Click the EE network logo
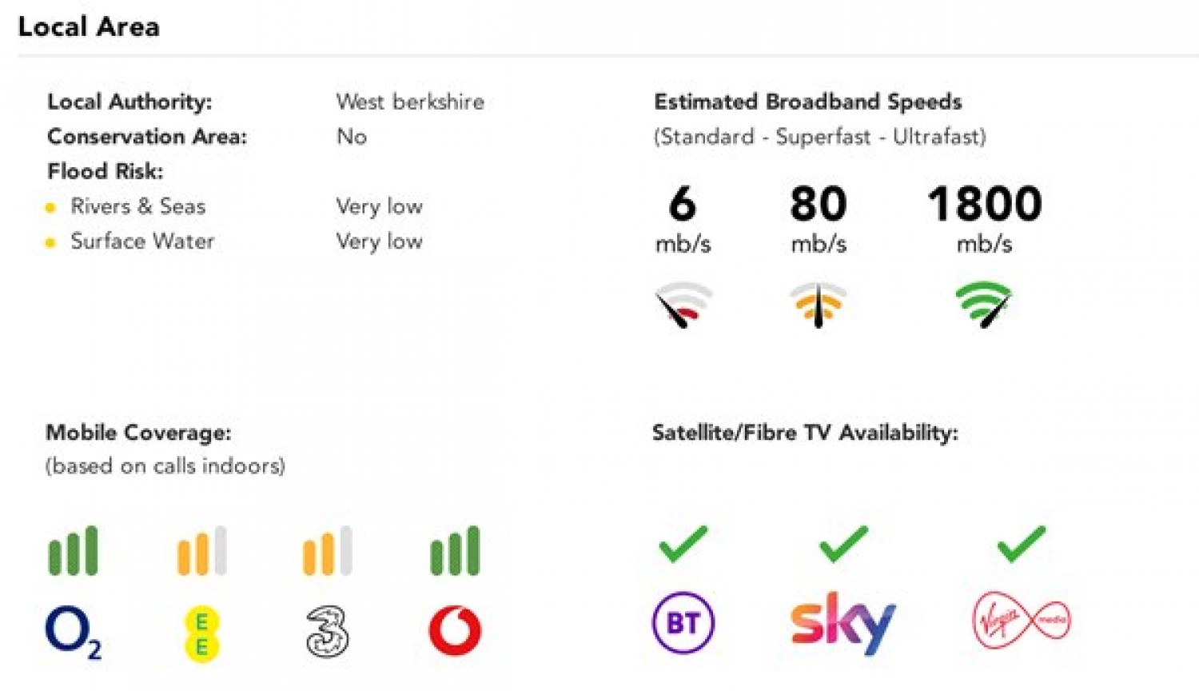This screenshot has width=1199, height=691. pos(201,633)
